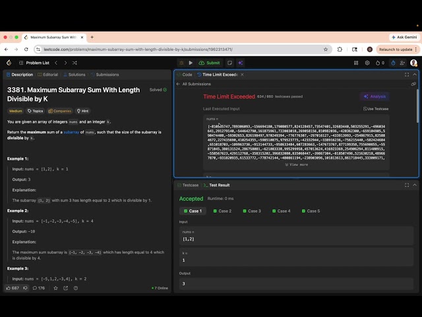422x317 pixels.
Task: Expand input with View more
Action: click(296, 164)
